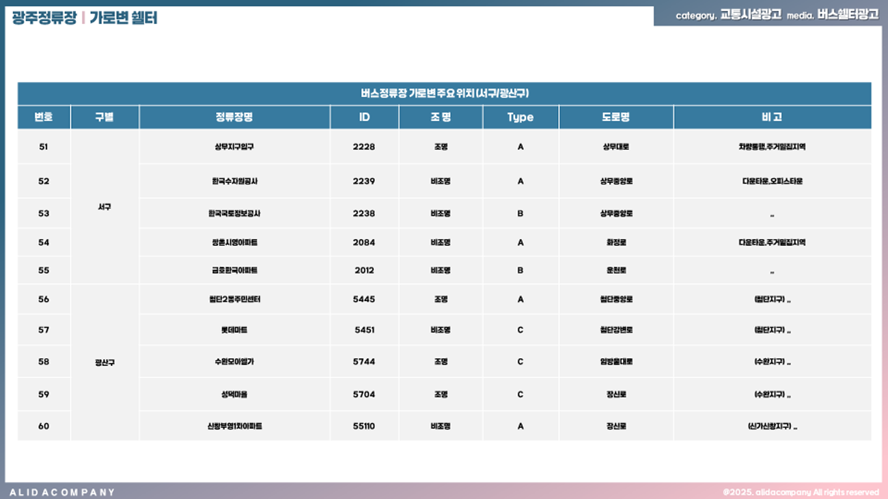Click the 서구 district cell
This screenshot has height=499, width=888.
point(105,207)
